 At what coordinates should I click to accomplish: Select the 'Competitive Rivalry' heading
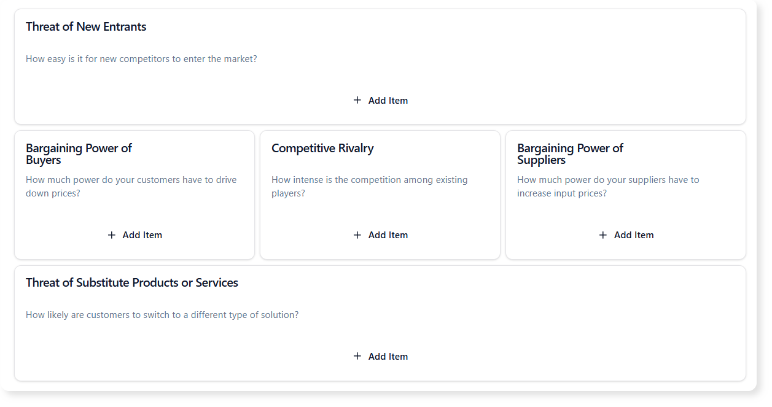(x=322, y=149)
